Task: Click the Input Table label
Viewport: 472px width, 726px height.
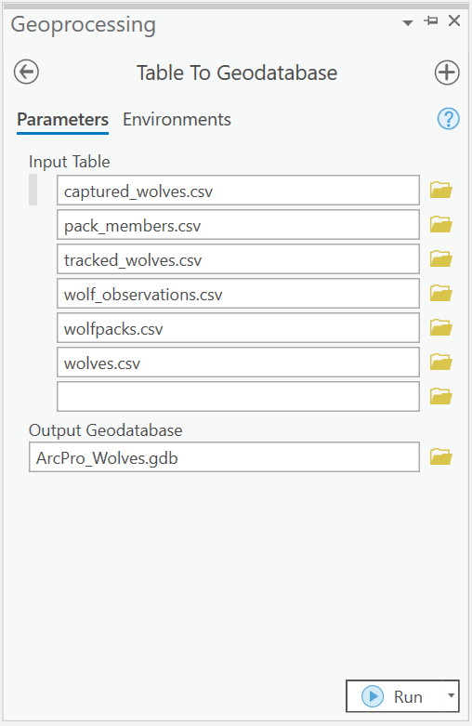Action: pyautogui.click(x=70, y=162)
